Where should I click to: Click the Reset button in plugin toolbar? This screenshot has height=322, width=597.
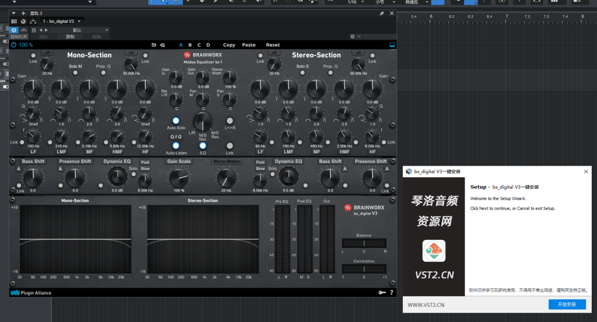pyautogui.click(x=273, y=45)
